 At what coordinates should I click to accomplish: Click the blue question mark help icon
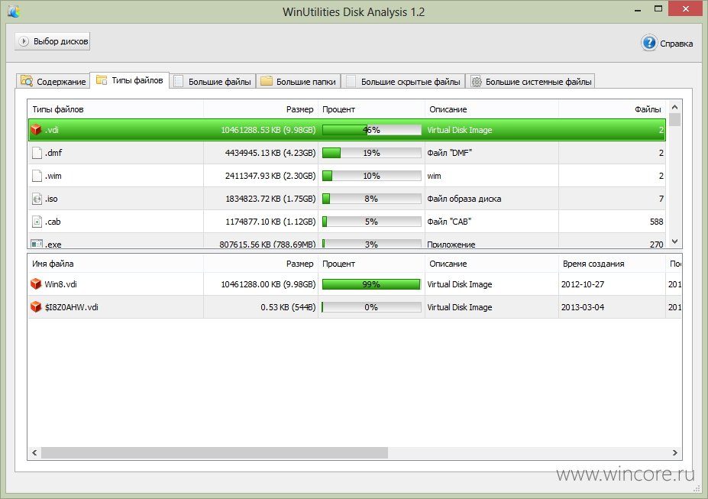(649, 44)
